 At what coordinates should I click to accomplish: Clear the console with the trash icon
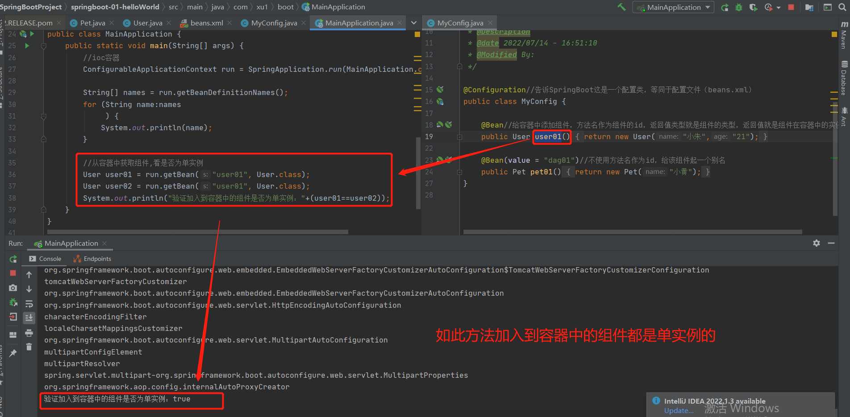tap(29, 347)
